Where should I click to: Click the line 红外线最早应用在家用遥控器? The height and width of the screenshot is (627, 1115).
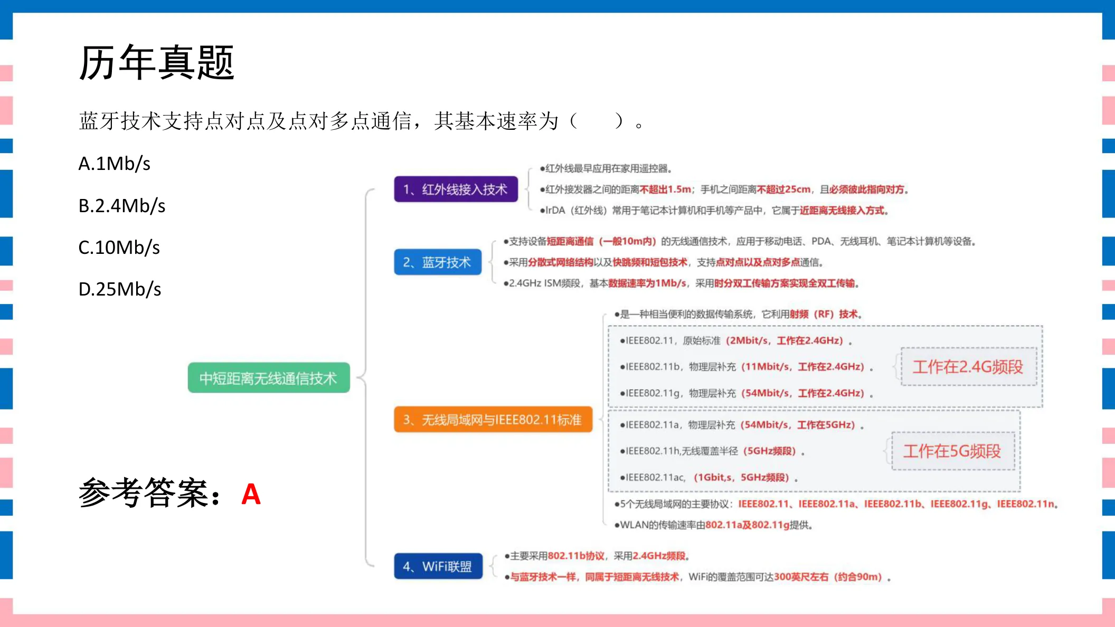click(606, 168)
